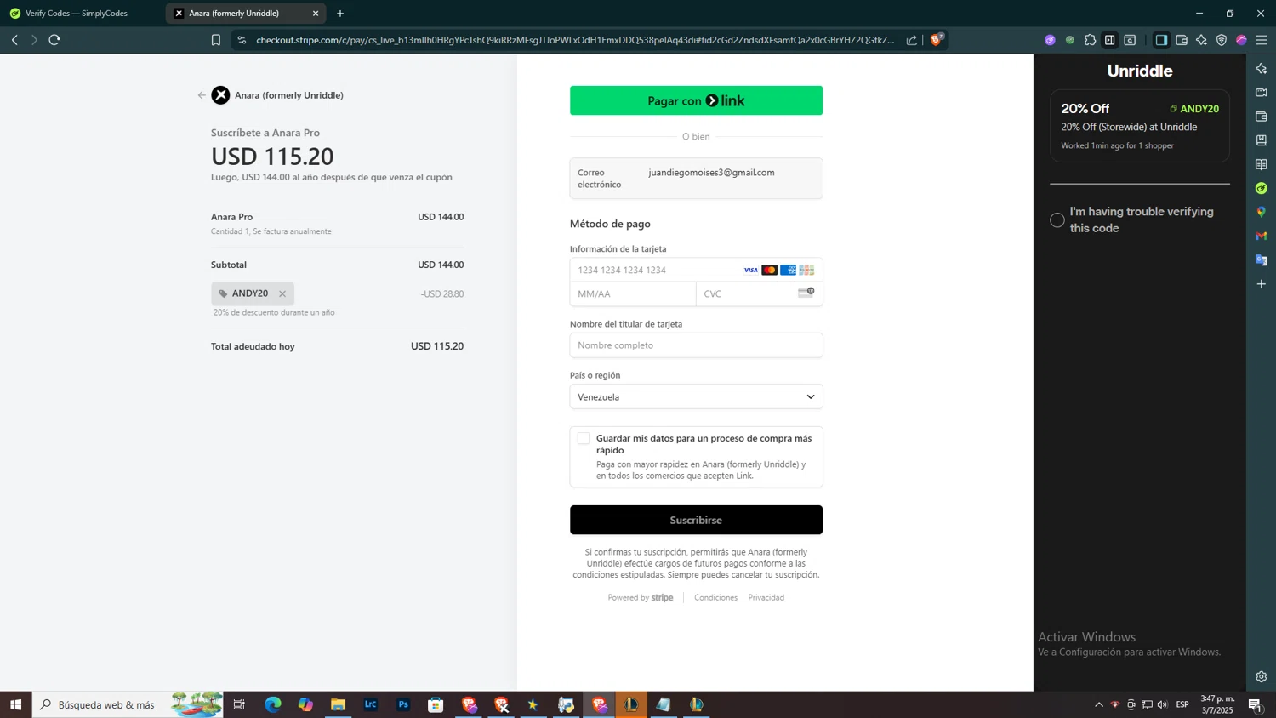
Task: Click the Suscribirse button
Action: pos(696,520)
